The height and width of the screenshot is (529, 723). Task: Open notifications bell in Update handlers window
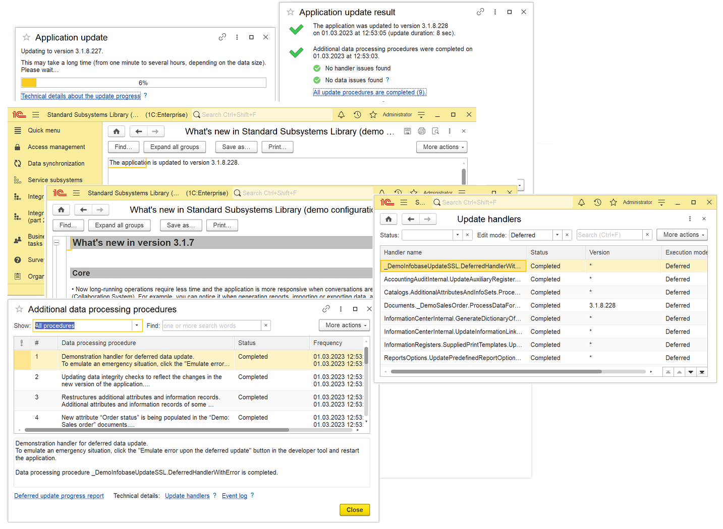[581, 203]
